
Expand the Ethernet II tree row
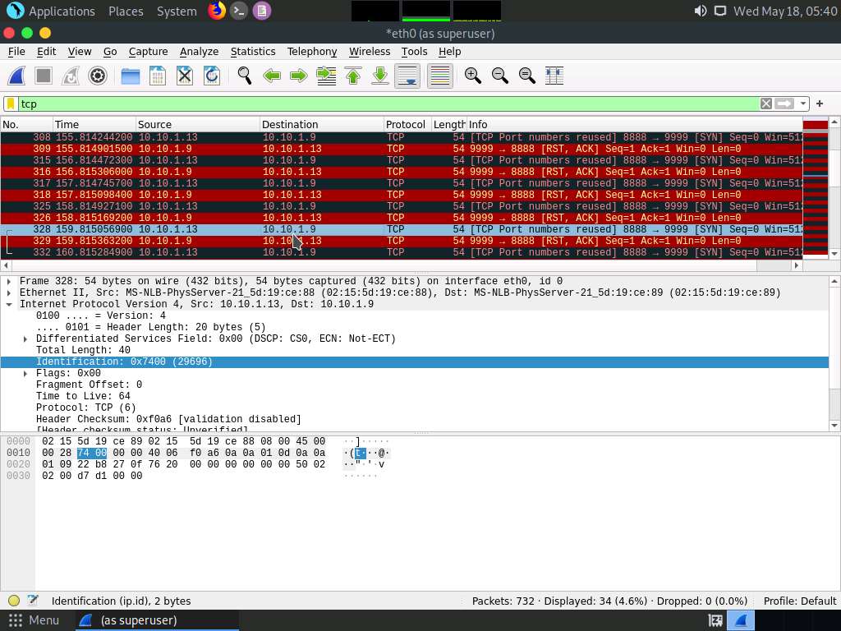tap(9, 292)
